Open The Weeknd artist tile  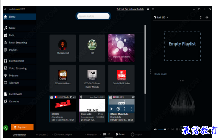pyautogui.click(x=63, y=48)
